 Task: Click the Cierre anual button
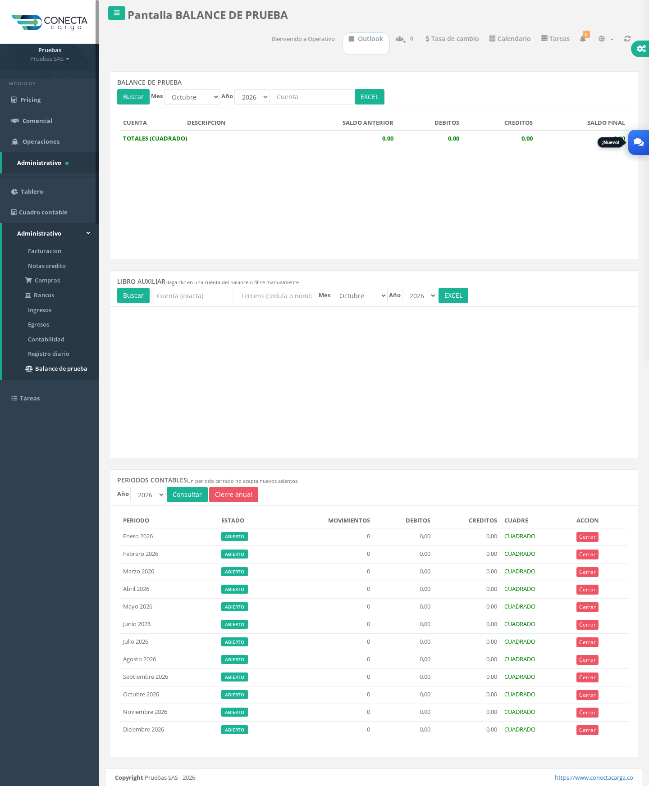233,495
